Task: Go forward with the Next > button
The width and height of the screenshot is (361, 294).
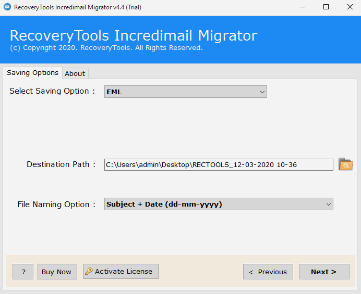Action: pyautogui.click(x=324, y=272)
